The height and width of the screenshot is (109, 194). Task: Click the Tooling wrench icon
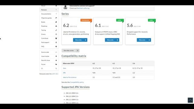coord(56,30)
